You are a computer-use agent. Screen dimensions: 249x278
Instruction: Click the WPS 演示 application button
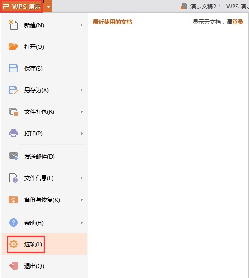(22, 7)
